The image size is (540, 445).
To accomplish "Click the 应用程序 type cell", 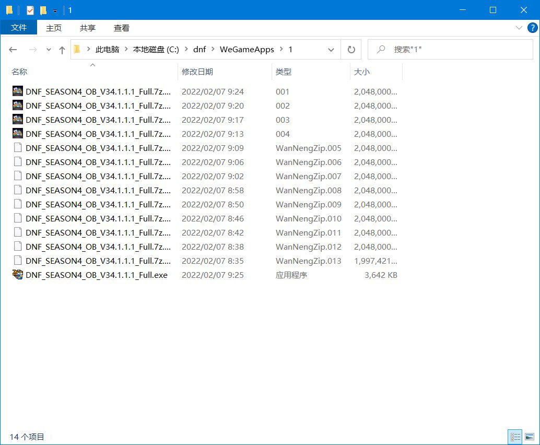I will 291,275.
